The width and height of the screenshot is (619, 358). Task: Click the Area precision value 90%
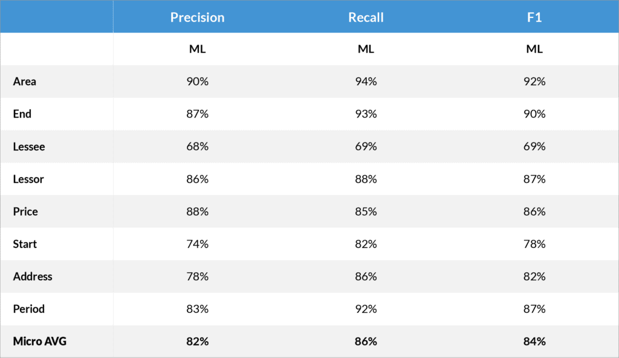coord(197,82)
